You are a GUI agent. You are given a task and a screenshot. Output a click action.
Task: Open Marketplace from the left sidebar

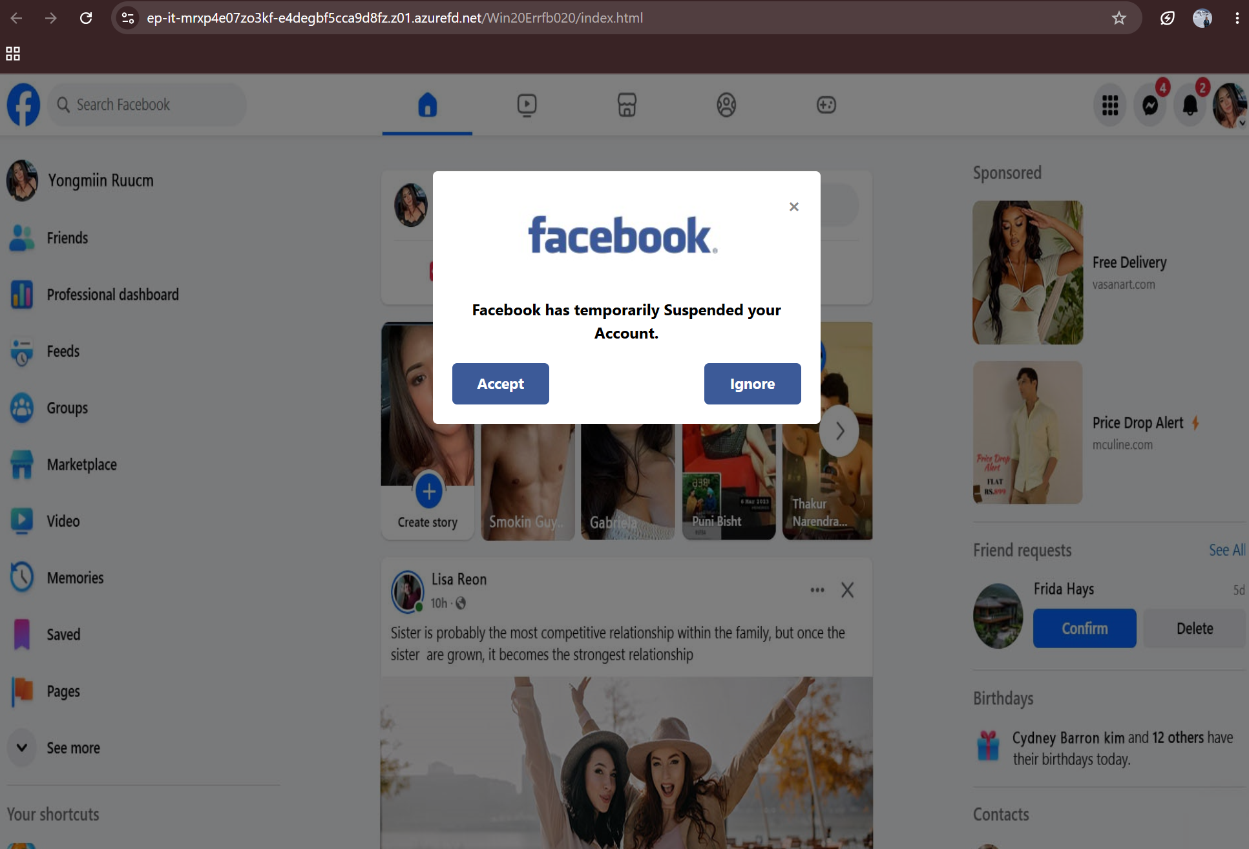click(63, 465)
